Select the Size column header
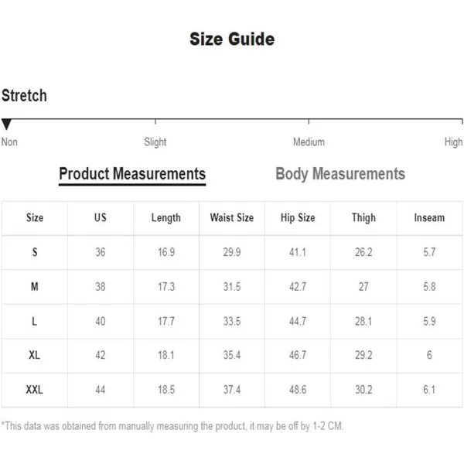The image size is (464, 464). point(35,218)
